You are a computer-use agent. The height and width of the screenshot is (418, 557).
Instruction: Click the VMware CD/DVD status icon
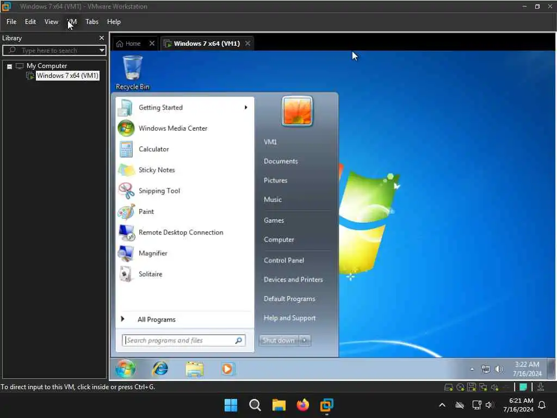(460, 387)
